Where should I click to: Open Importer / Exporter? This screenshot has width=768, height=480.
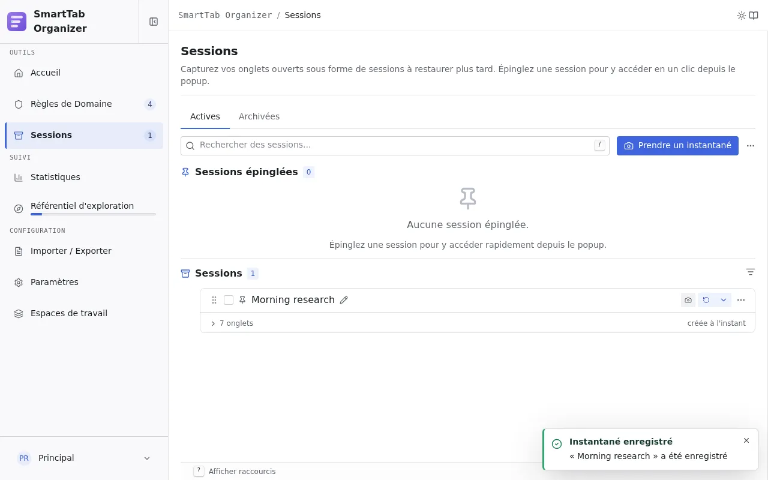tap(84, 251)
